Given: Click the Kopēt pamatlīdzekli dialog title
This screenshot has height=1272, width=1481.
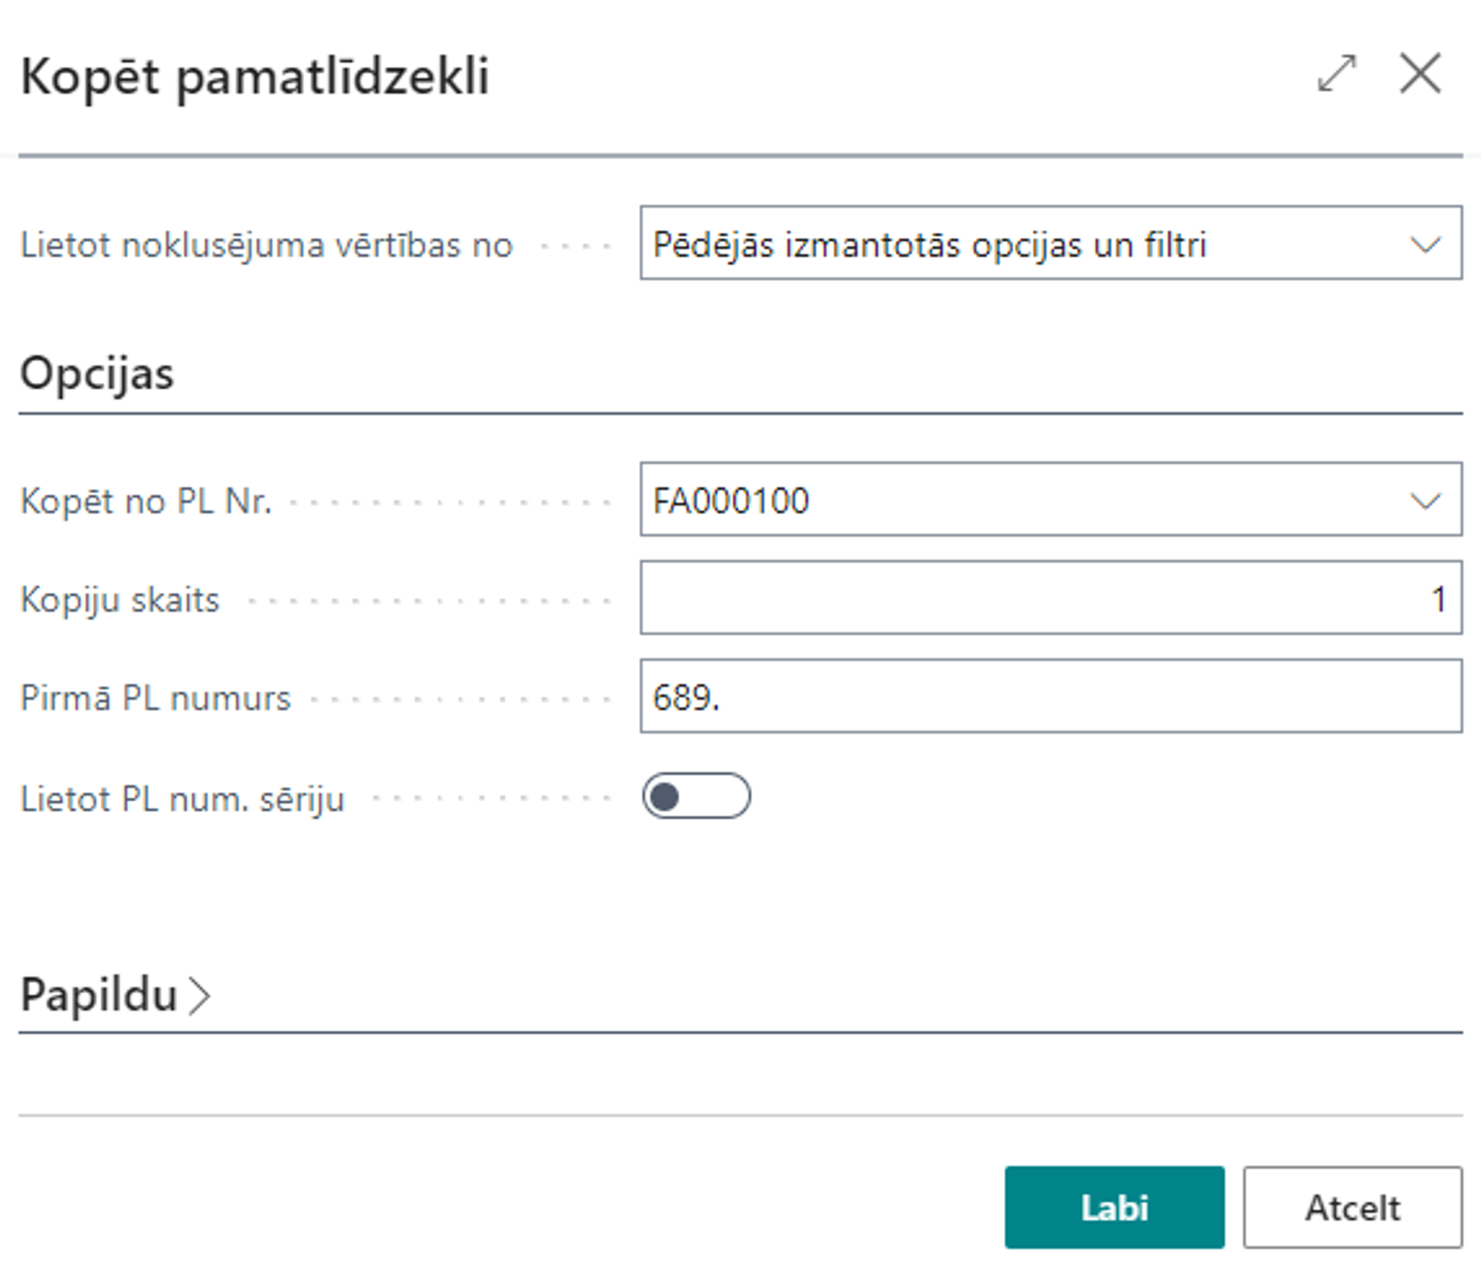Looking at the screenshot, I should [255, 76].
